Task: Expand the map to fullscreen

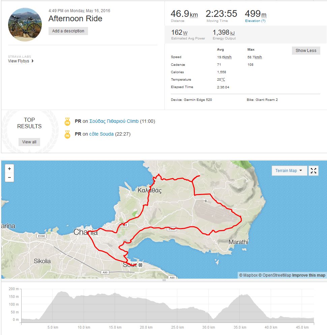Action: 314,171
